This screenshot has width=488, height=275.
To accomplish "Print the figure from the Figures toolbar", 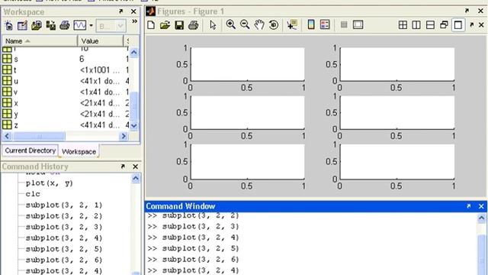I will point(193,25).
